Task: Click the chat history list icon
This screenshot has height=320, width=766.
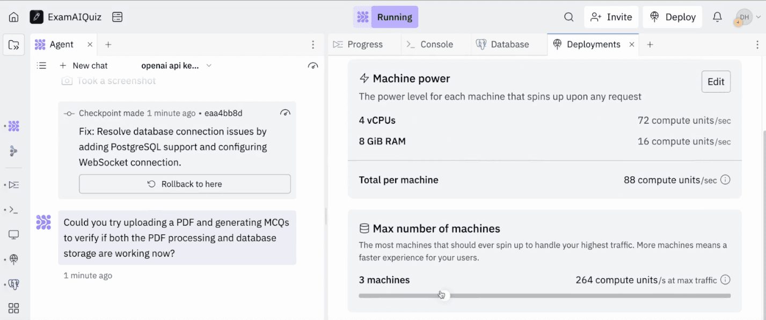Action: [x=42, y=65]
